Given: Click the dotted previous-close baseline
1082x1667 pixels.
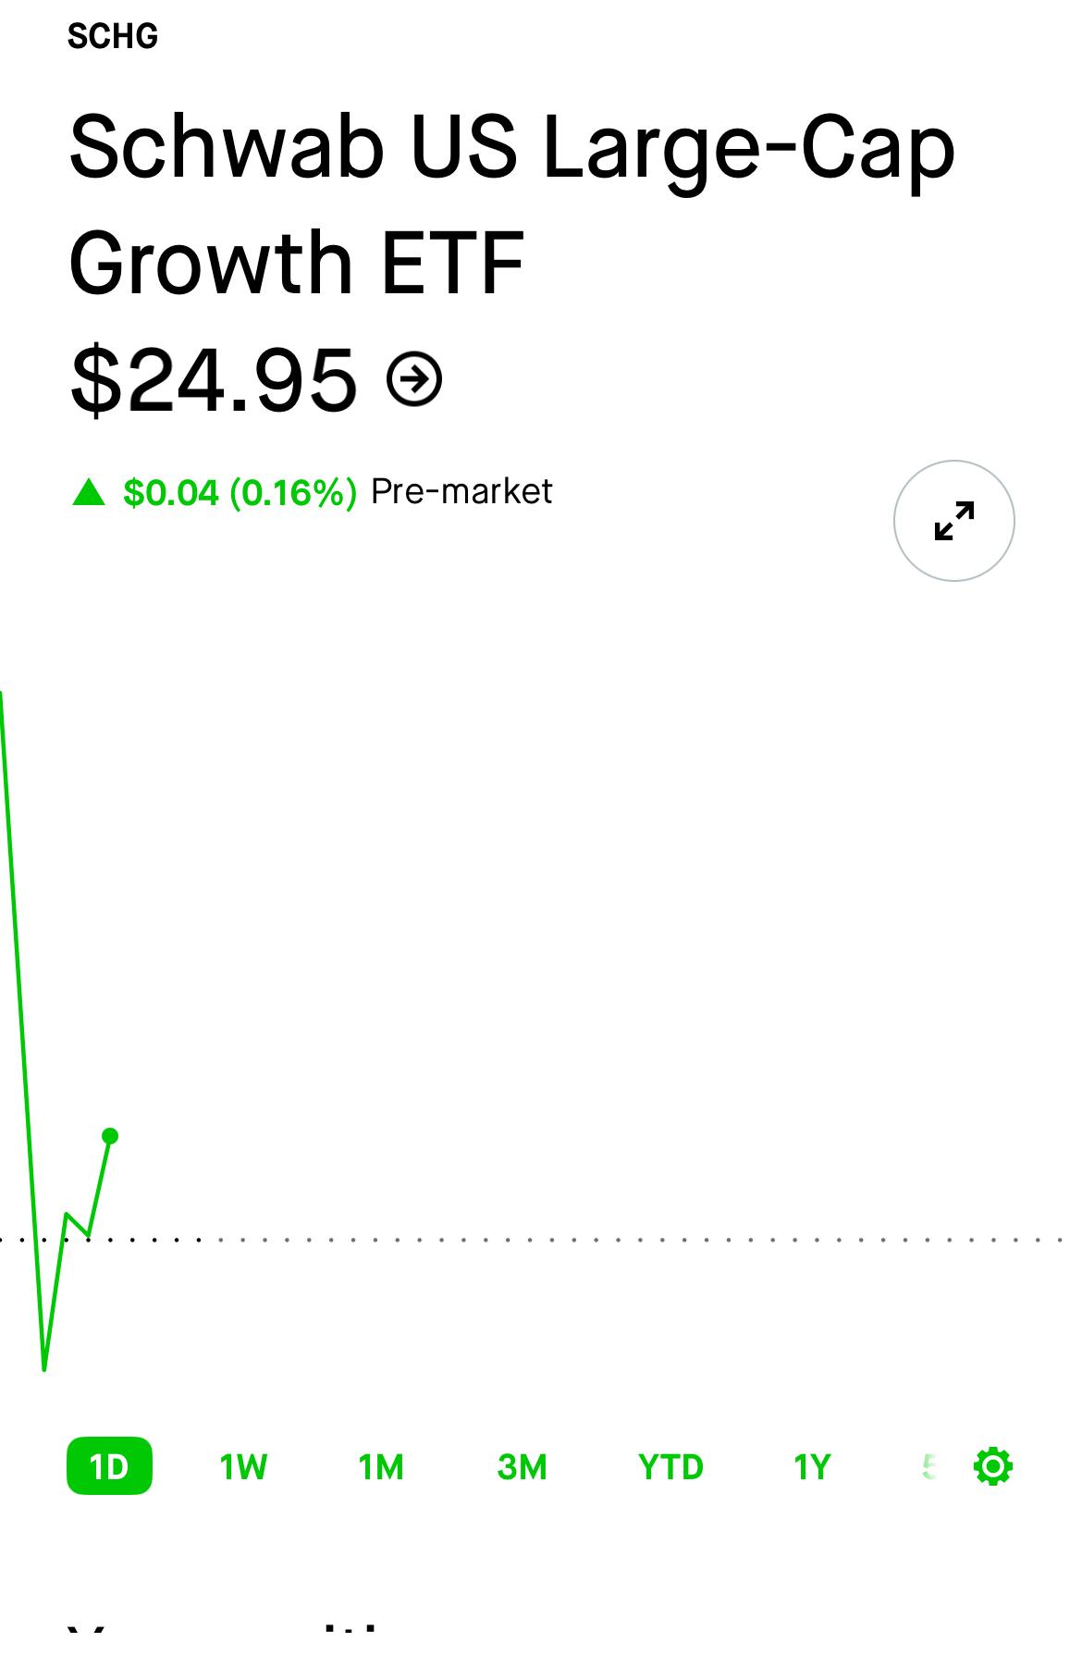Looking at the screenshot, I should [x=541, y=1239].
